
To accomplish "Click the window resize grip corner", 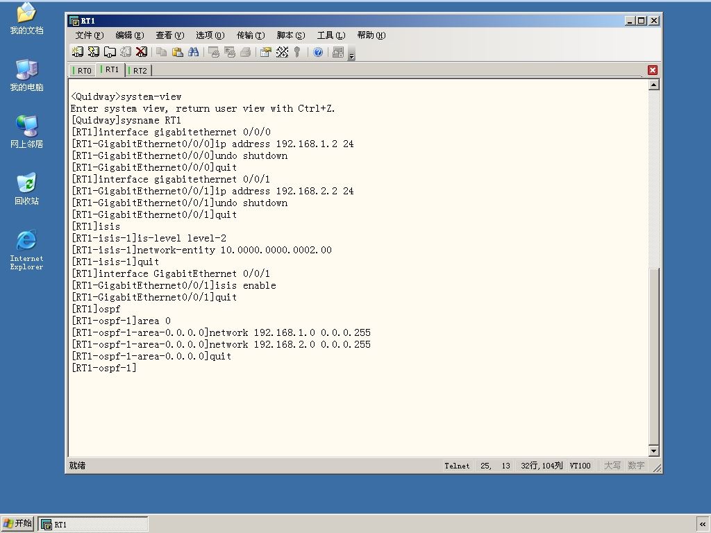I will (x=657, y=468).
